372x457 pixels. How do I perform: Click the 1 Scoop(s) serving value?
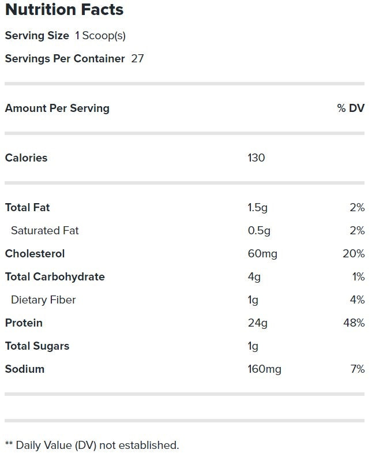(100, 36)
